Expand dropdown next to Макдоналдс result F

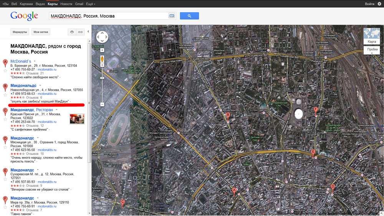point(38,198)
